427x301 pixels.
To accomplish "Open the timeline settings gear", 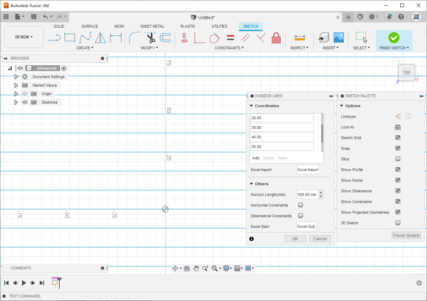I will (x=419, y=283).
